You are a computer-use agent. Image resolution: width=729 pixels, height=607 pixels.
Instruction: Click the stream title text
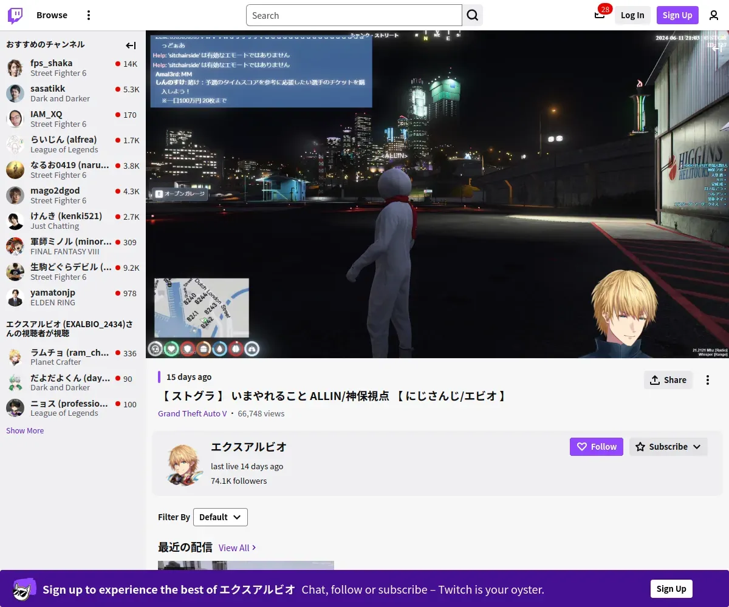tap(333, 396)
